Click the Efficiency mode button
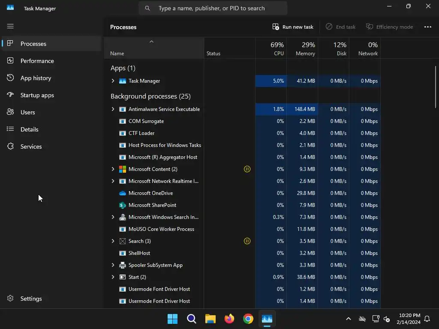 [x=389, y=27]
